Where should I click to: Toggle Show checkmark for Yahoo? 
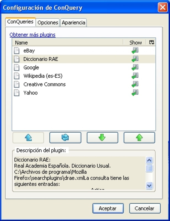(135, 93)
